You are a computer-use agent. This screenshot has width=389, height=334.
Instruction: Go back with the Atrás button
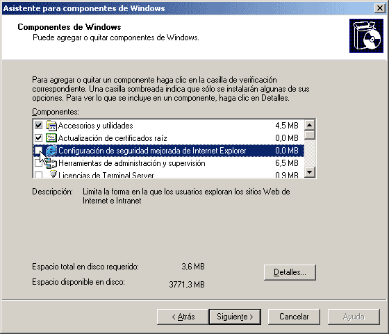183,317
